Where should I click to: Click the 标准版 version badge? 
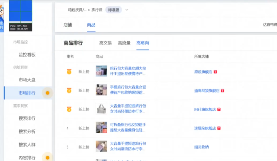[x=113, y=10]
